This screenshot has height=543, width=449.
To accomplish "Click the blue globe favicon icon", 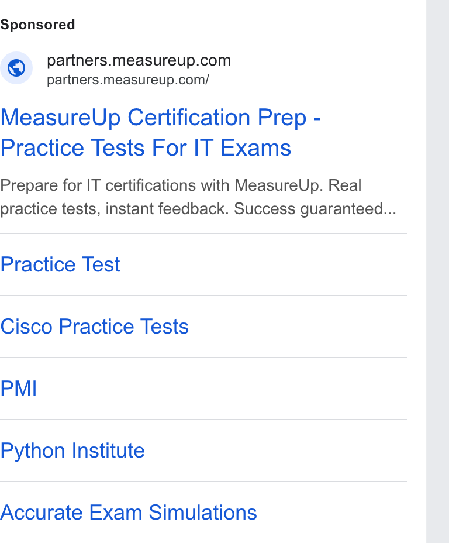I will coord(16,68).
